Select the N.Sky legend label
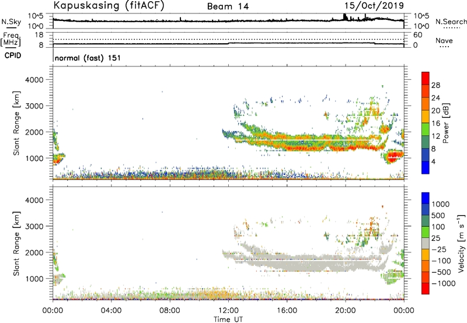The width and height of the screenshot is (467, 323). [11, 22]
